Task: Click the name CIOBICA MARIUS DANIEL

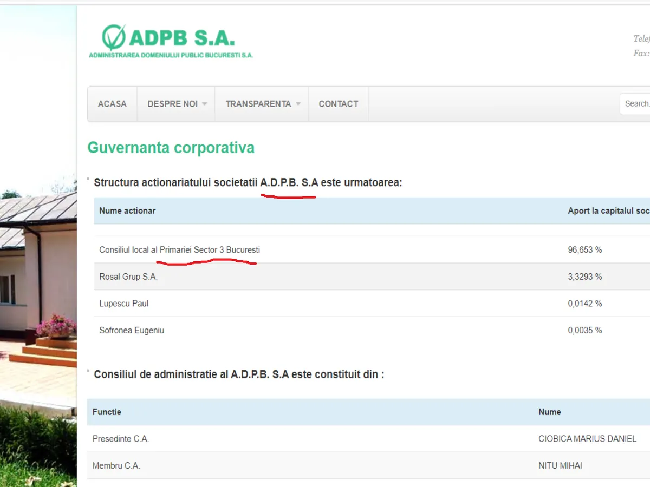Action: pos(587,439)
